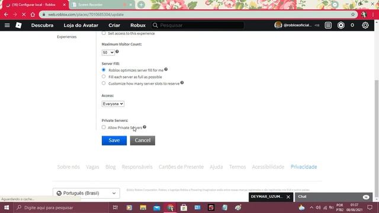379x213 pixels.
Task: Switch to the Screen Recorder tab
Action: click(101, 5)
